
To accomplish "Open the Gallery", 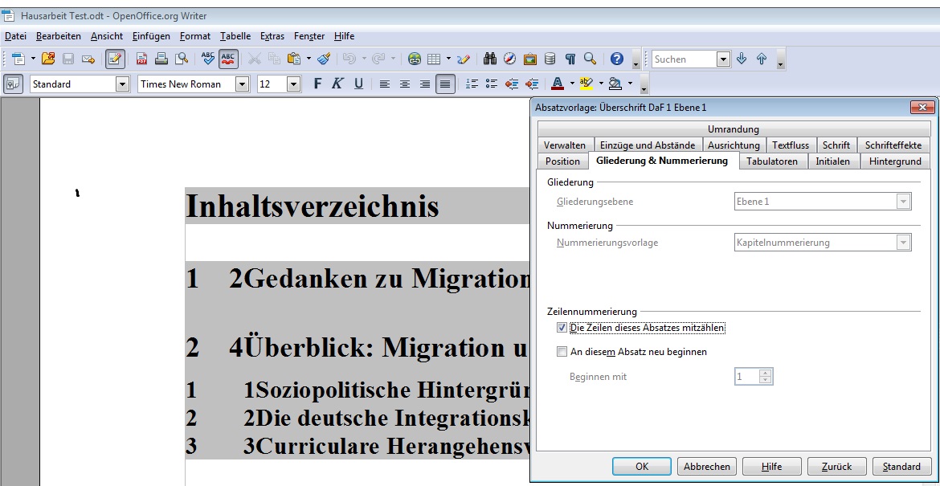I will click(x=530, y=58).
